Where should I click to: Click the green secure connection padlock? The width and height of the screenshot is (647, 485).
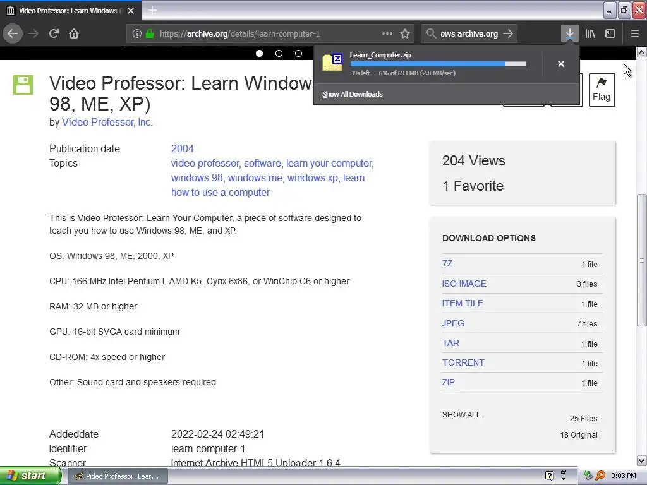pos(150,34)
